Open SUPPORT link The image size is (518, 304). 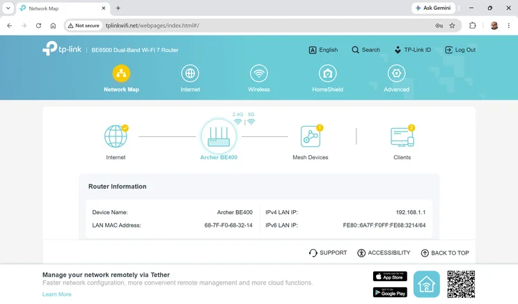pos(328,253)
